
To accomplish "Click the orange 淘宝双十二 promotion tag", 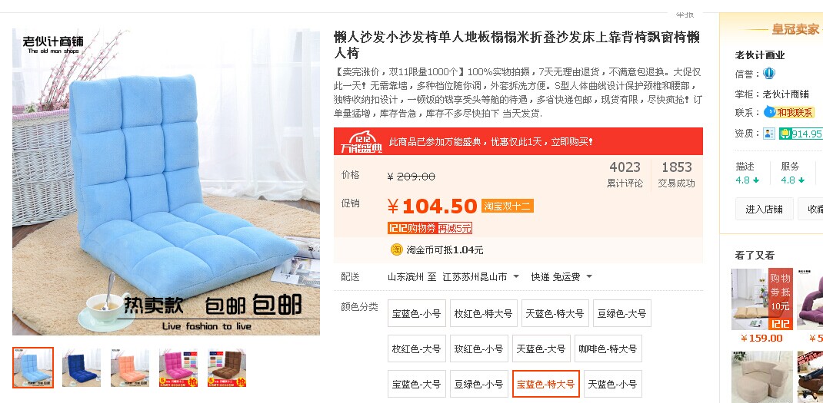I will coord(508,206).
